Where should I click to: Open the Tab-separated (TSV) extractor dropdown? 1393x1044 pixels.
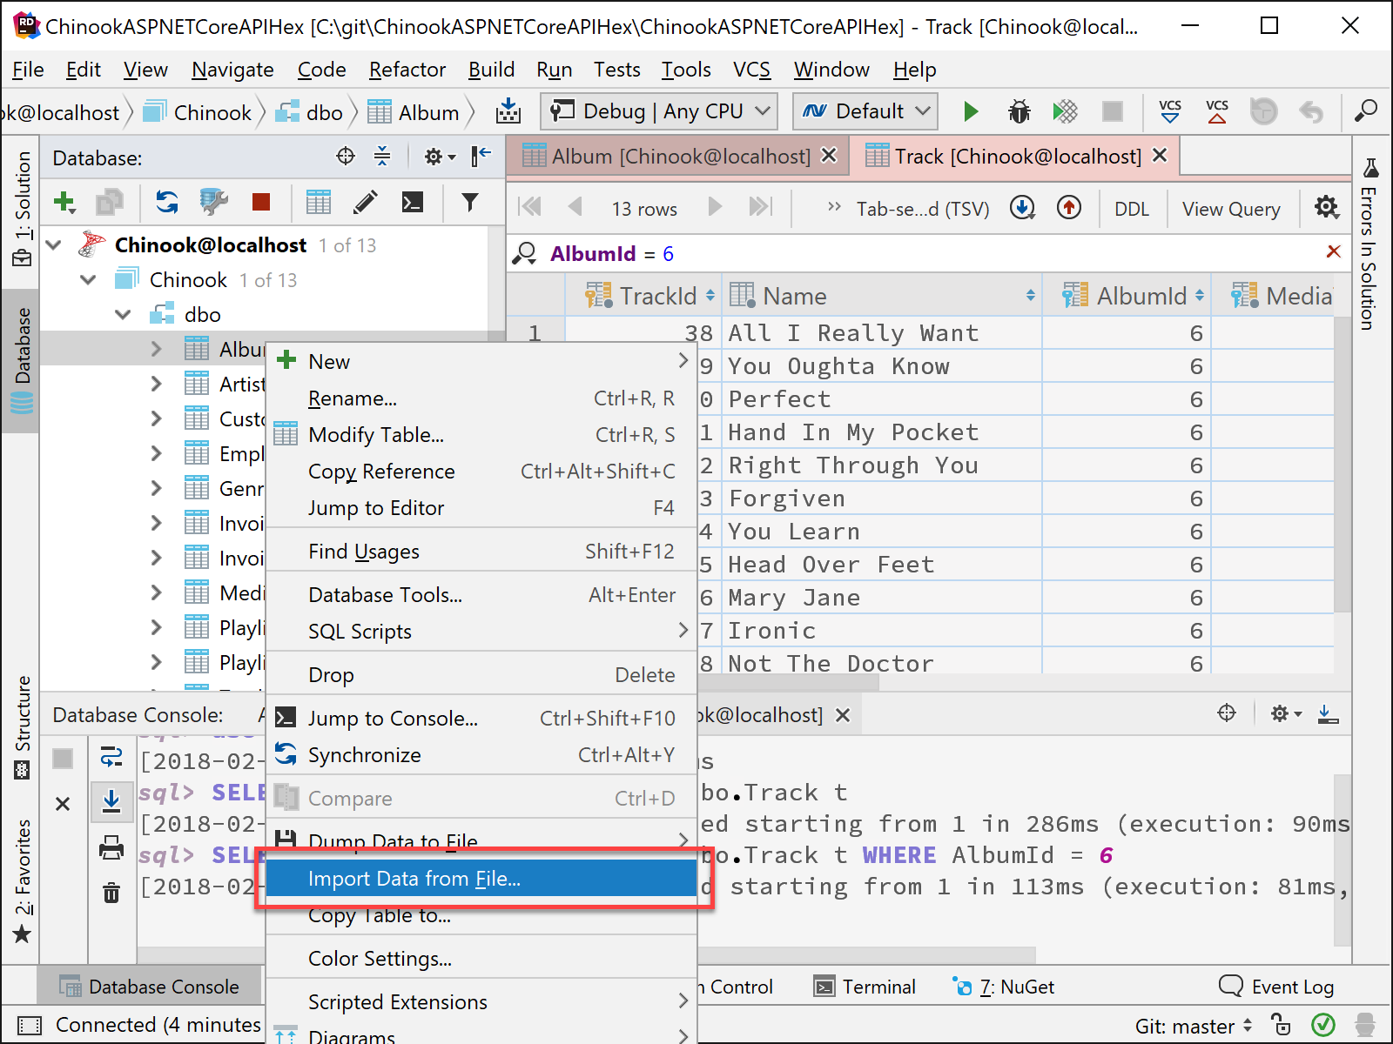tap(923, 209)
